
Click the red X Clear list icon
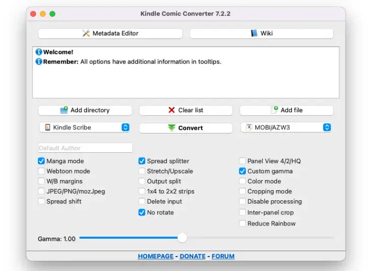click(172, 110)
